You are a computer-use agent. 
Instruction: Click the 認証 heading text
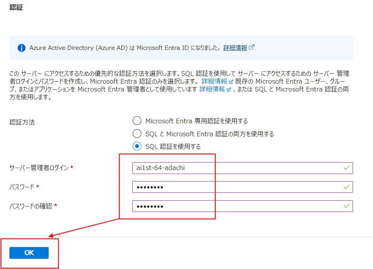point(16,7)
